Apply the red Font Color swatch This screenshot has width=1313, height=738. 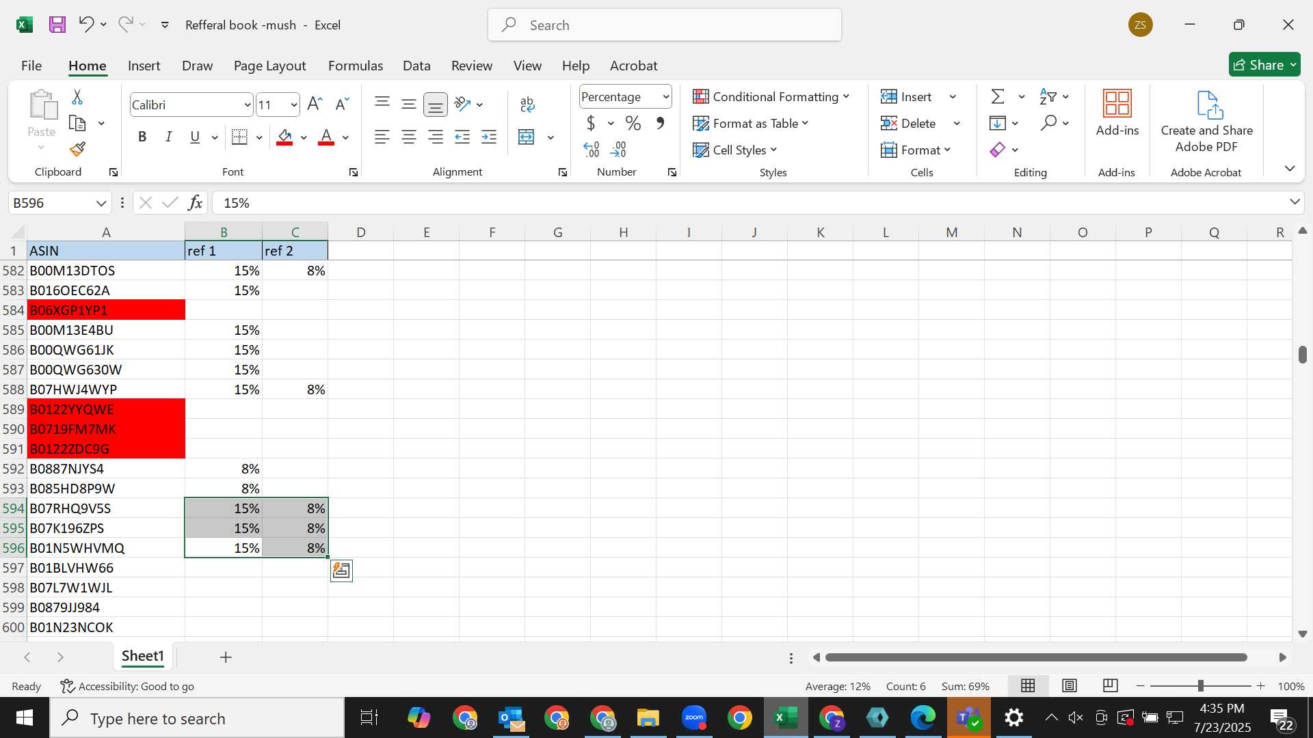pyautogui.click(x=327, y=137)
